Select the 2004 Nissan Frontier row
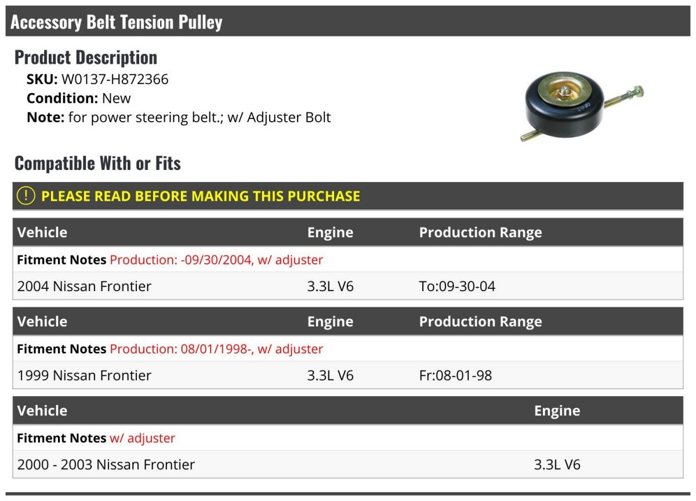The height and width of the screenshot is (501, 696). 85,286
